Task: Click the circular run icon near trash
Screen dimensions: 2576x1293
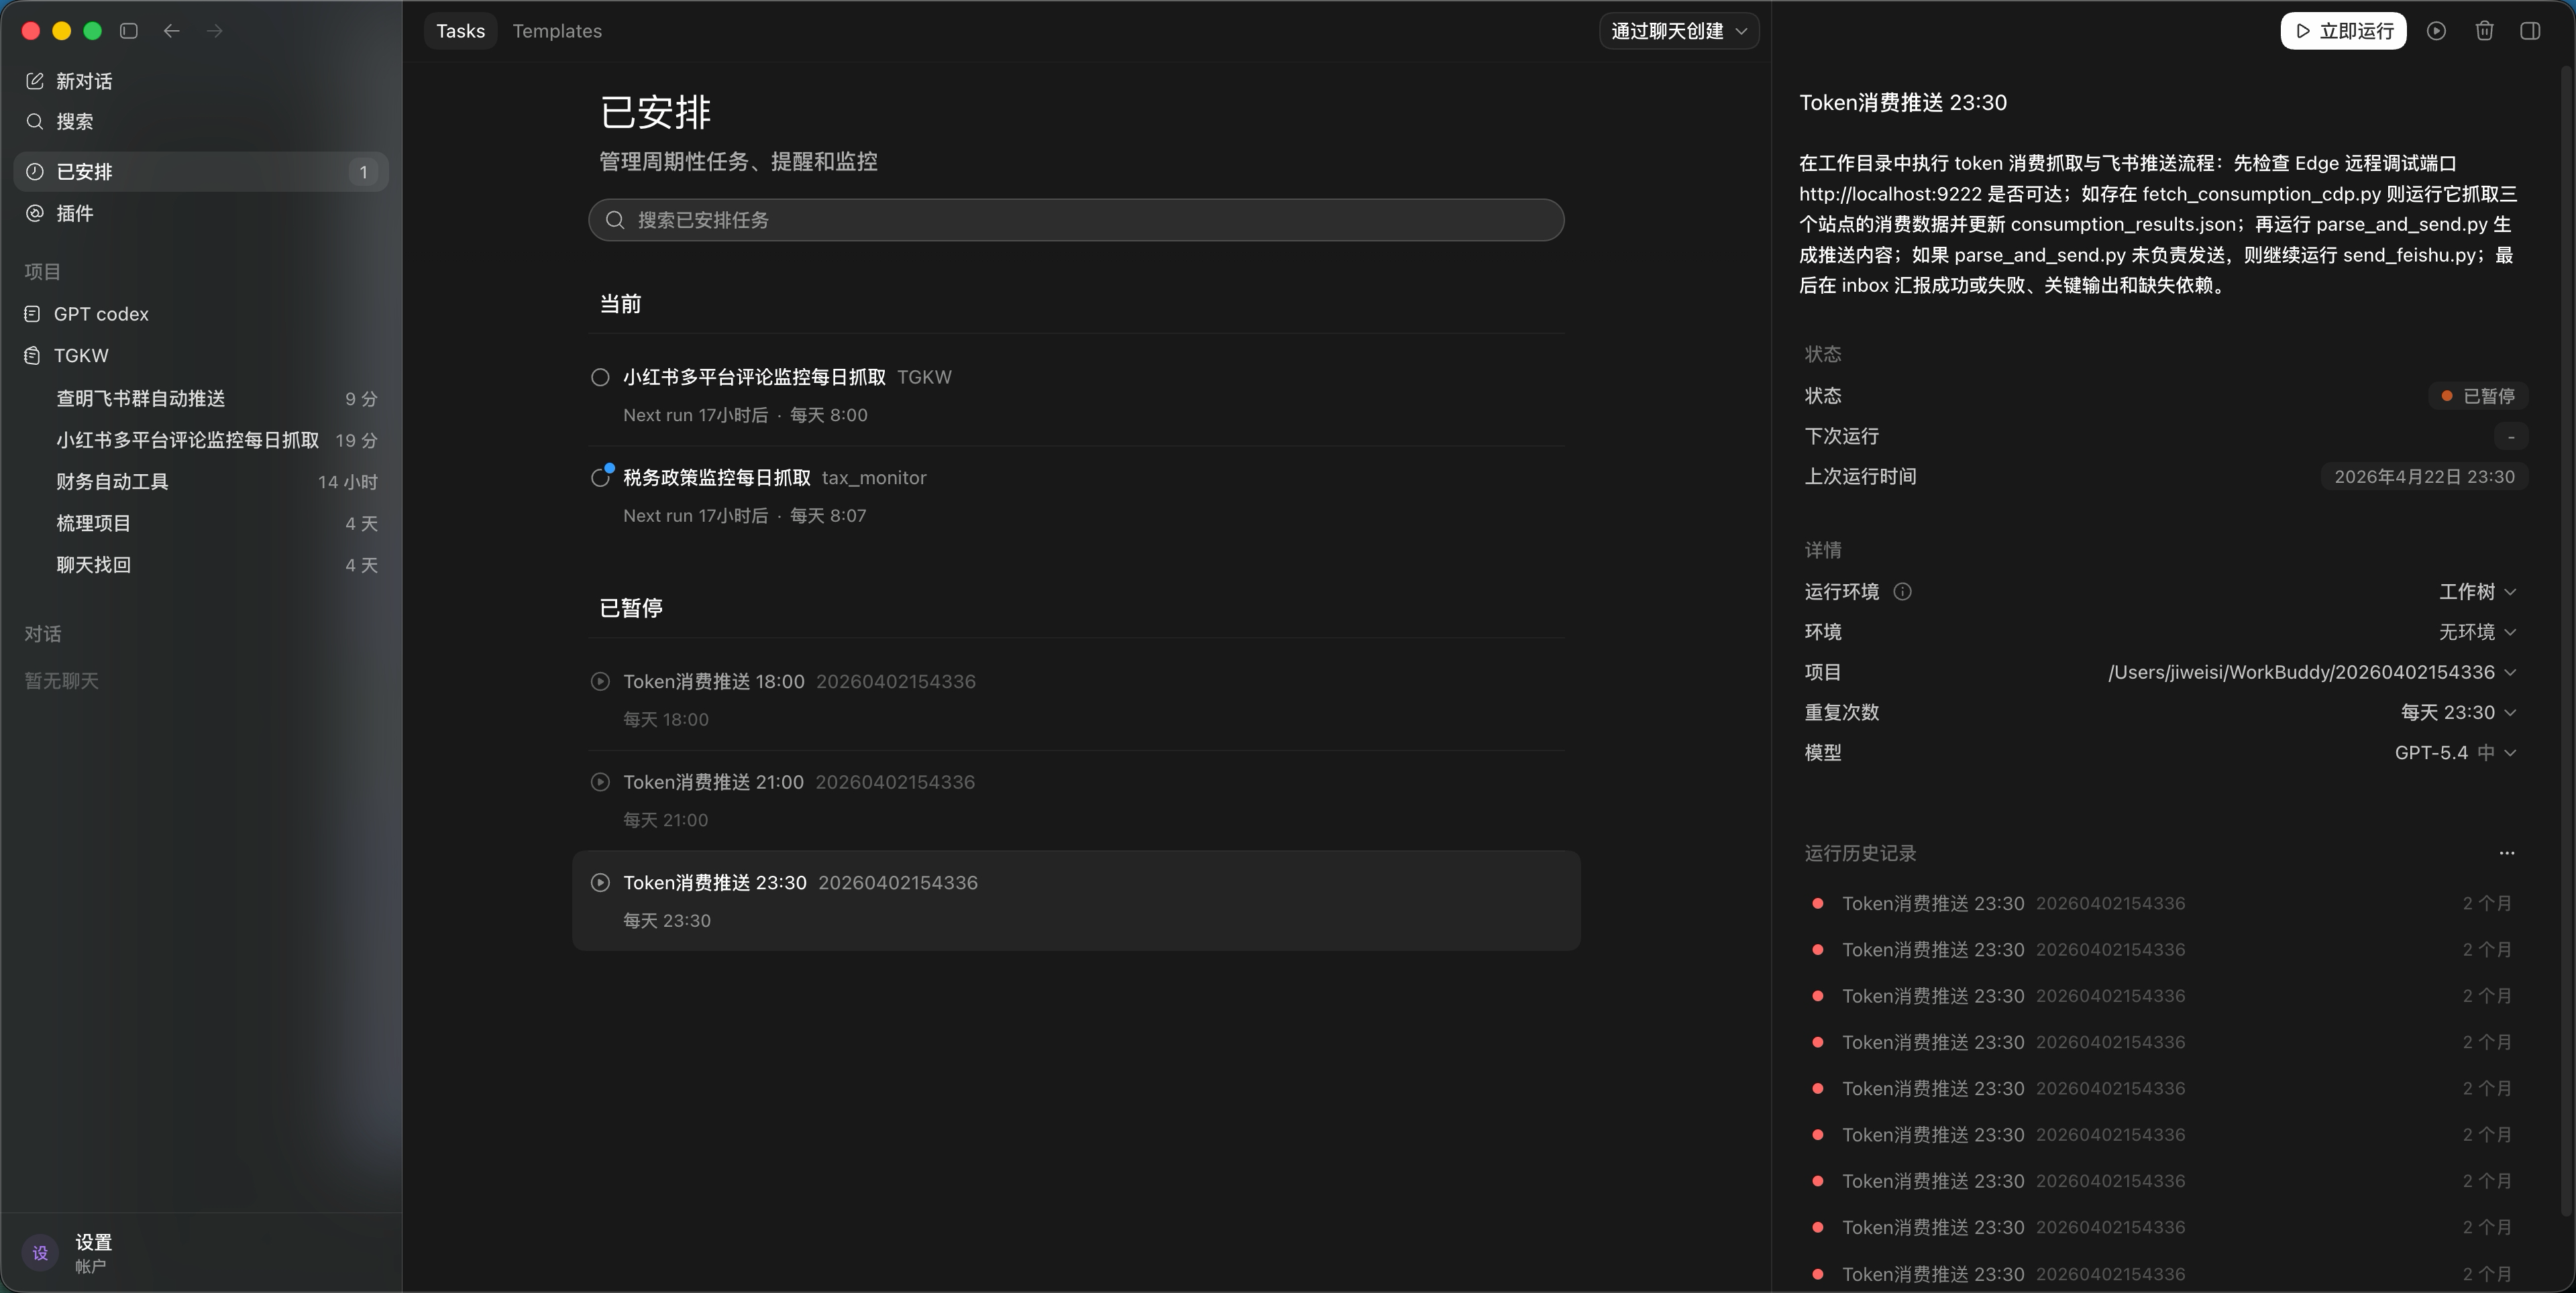Action: pos(2437,31)
